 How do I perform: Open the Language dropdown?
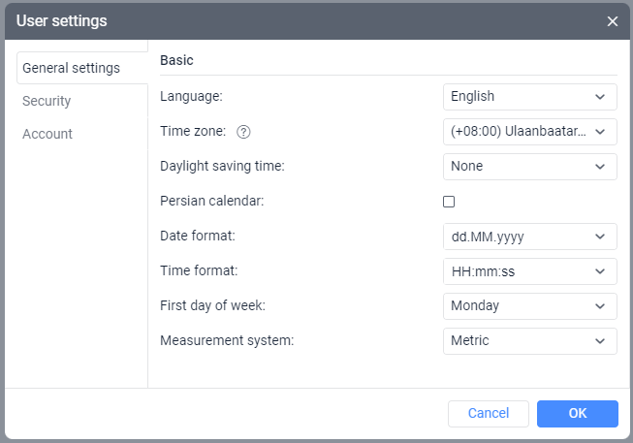(x=529, y=97)
